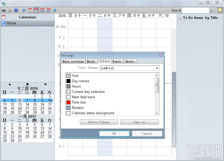The height and width of the screenshot is (161, 224).
Task: Click the search magnifier icon
Action: (212, 10)
